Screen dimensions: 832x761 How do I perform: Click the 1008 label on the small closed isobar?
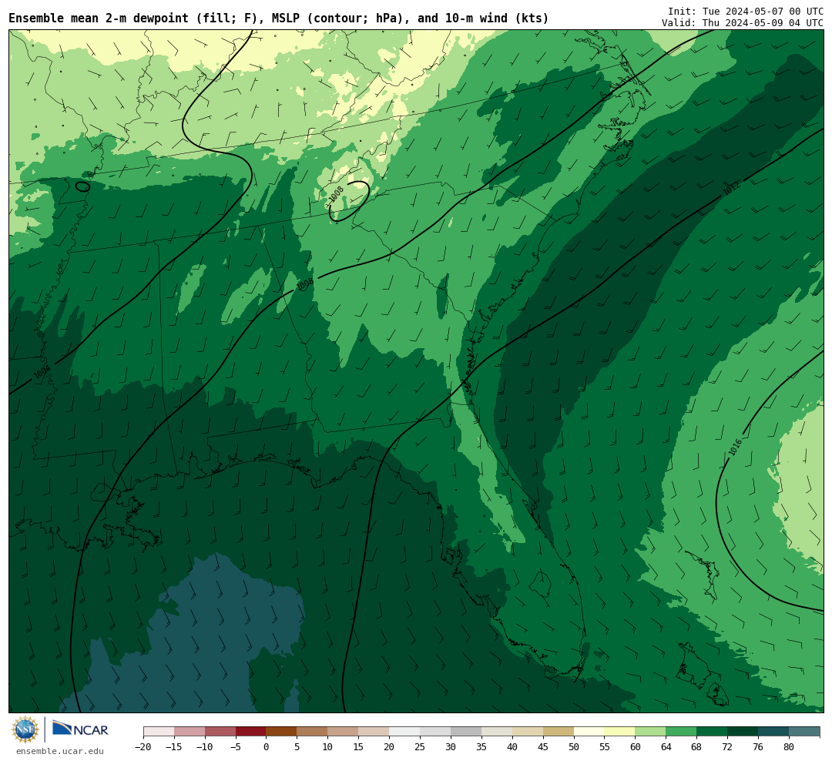tap(336, 193)
